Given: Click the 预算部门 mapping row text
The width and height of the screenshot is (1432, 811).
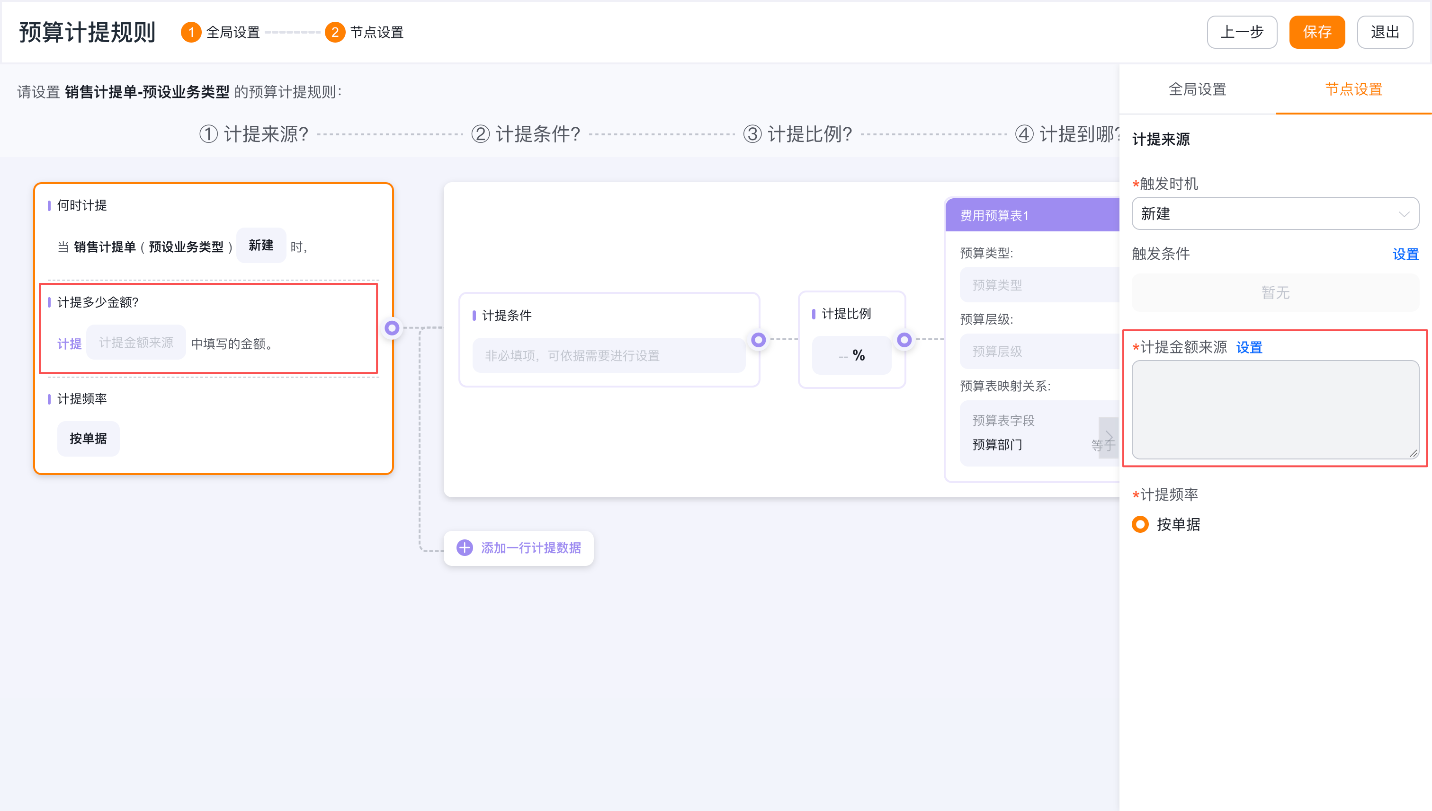Looking at the screenshot, I should coord(997,444).
